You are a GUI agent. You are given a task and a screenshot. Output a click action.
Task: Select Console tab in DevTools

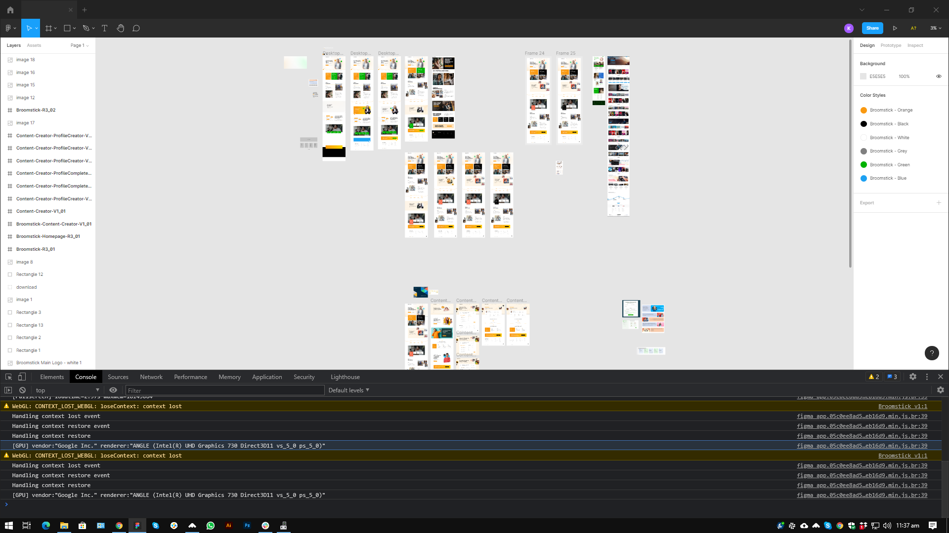86,377
